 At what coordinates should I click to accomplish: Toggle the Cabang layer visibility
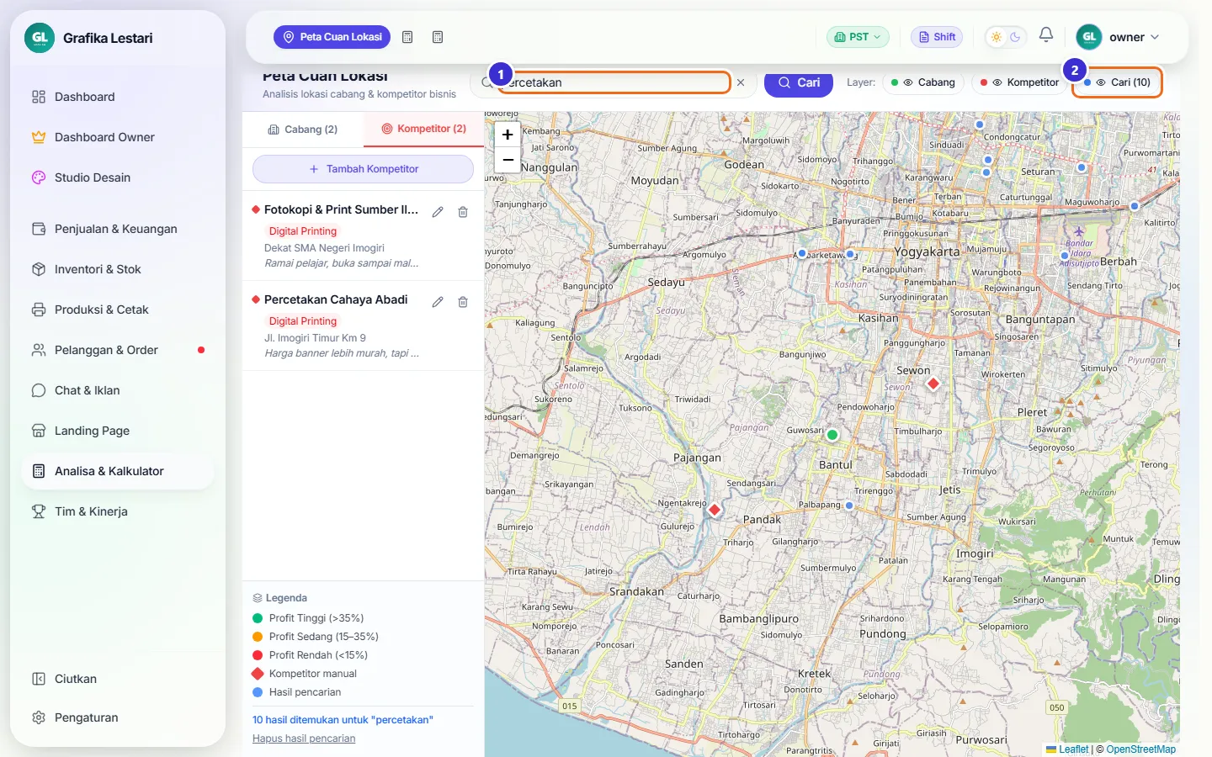point(923,82)
